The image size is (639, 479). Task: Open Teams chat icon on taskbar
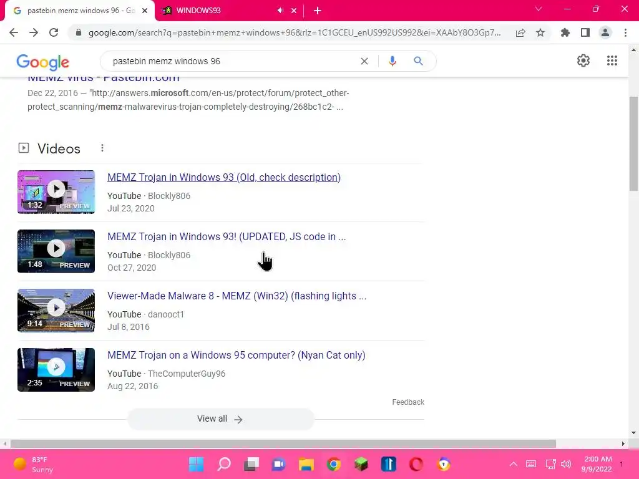coord(279,464)
